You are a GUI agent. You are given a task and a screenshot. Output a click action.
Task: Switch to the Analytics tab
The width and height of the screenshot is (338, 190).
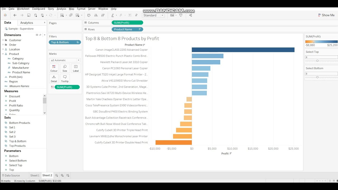(x=27, y=23)
